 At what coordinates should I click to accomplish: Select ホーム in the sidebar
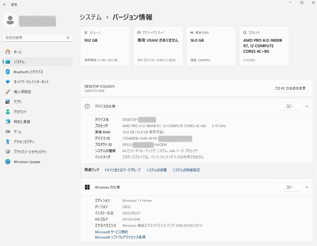pyautogui.click(x=38, y=52)
